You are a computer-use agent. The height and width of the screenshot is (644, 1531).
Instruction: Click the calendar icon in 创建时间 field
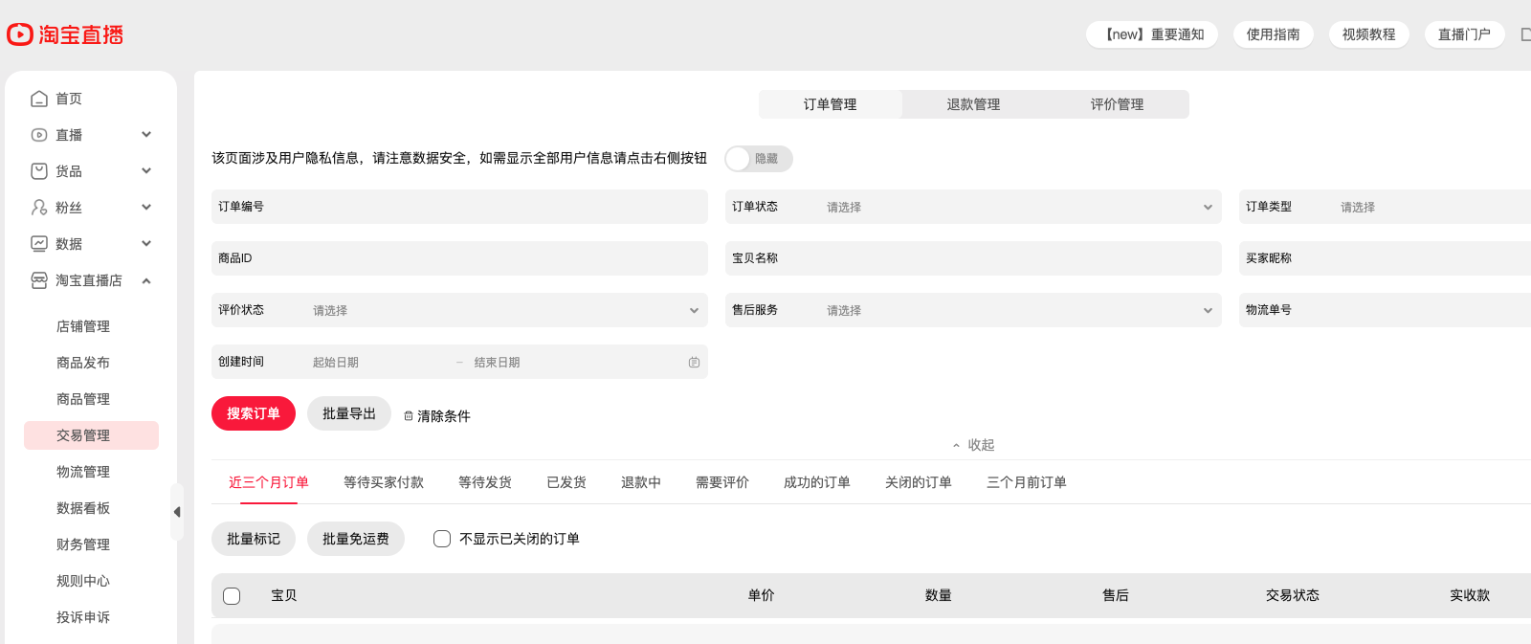pyautogui.click(x=694, y=363)
